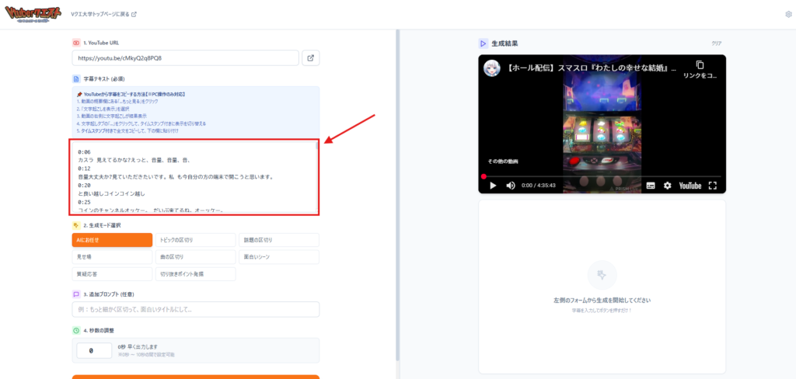Choose the 面白いシーン mode
The height and width of the screenshot is (379, 796).
[x=278, y=257]
